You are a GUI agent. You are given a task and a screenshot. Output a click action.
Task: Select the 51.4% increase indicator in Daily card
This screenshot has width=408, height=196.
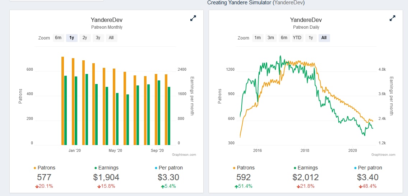244,186
